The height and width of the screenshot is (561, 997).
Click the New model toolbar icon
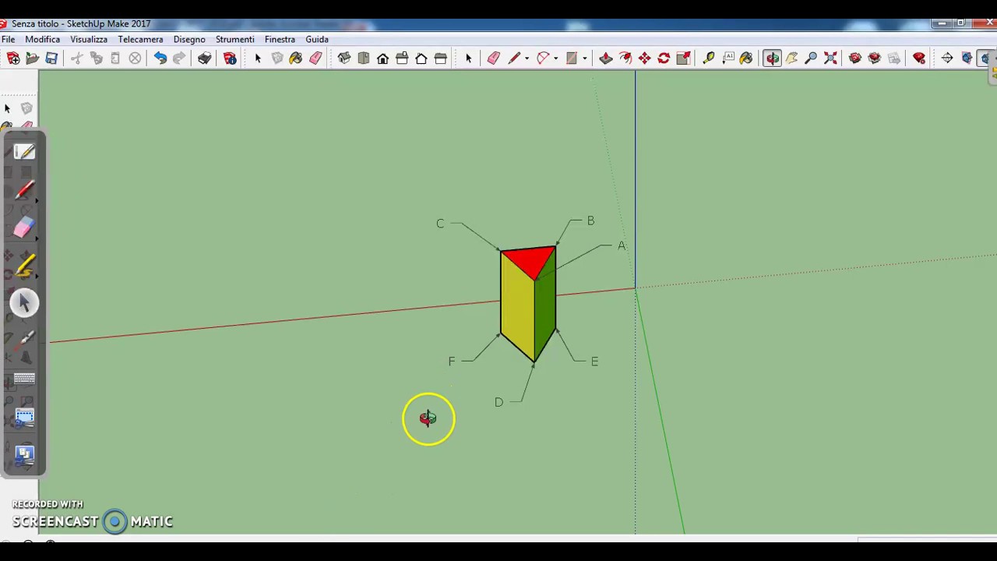(13, 58)
